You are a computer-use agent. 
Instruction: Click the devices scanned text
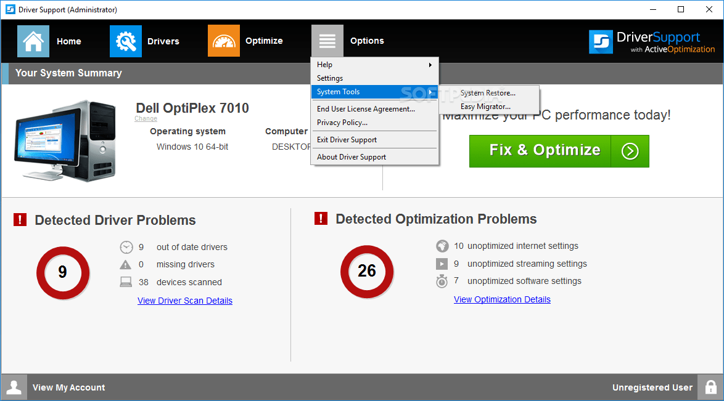[x=189, y=282]
